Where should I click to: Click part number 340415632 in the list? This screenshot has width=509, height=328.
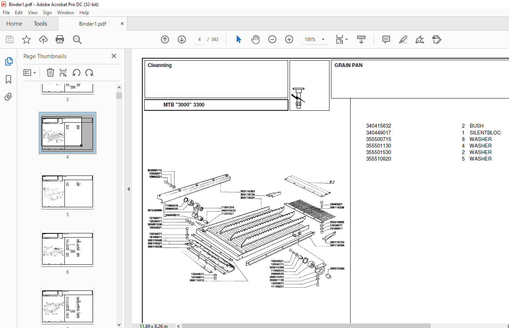(379, 126)
